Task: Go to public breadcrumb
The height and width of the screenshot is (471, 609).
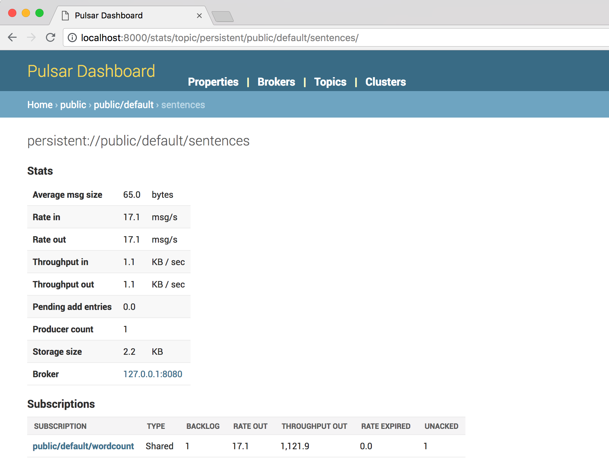Action: tap(73, 105)
